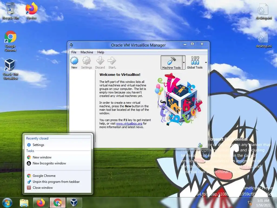Follow the www.virtualbox.org link
This screenshot has width=277, height=208.
129,123
